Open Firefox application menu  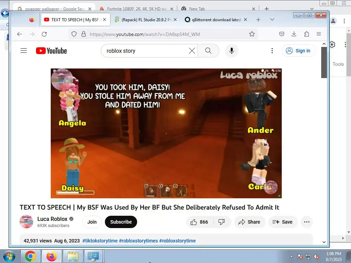[x=319, y=34]
